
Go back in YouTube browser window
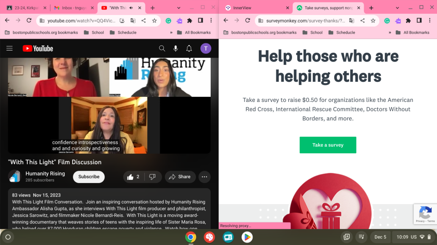tap(7, 20)
